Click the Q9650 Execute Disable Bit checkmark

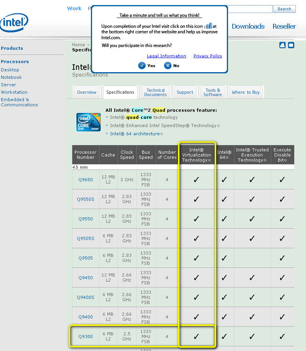click(282, 180)
